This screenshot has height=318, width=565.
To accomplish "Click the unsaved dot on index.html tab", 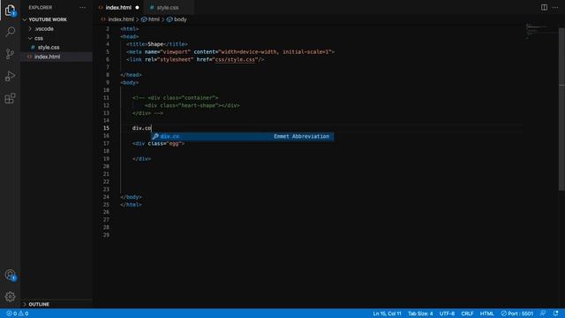I will (x=138, y=7).
